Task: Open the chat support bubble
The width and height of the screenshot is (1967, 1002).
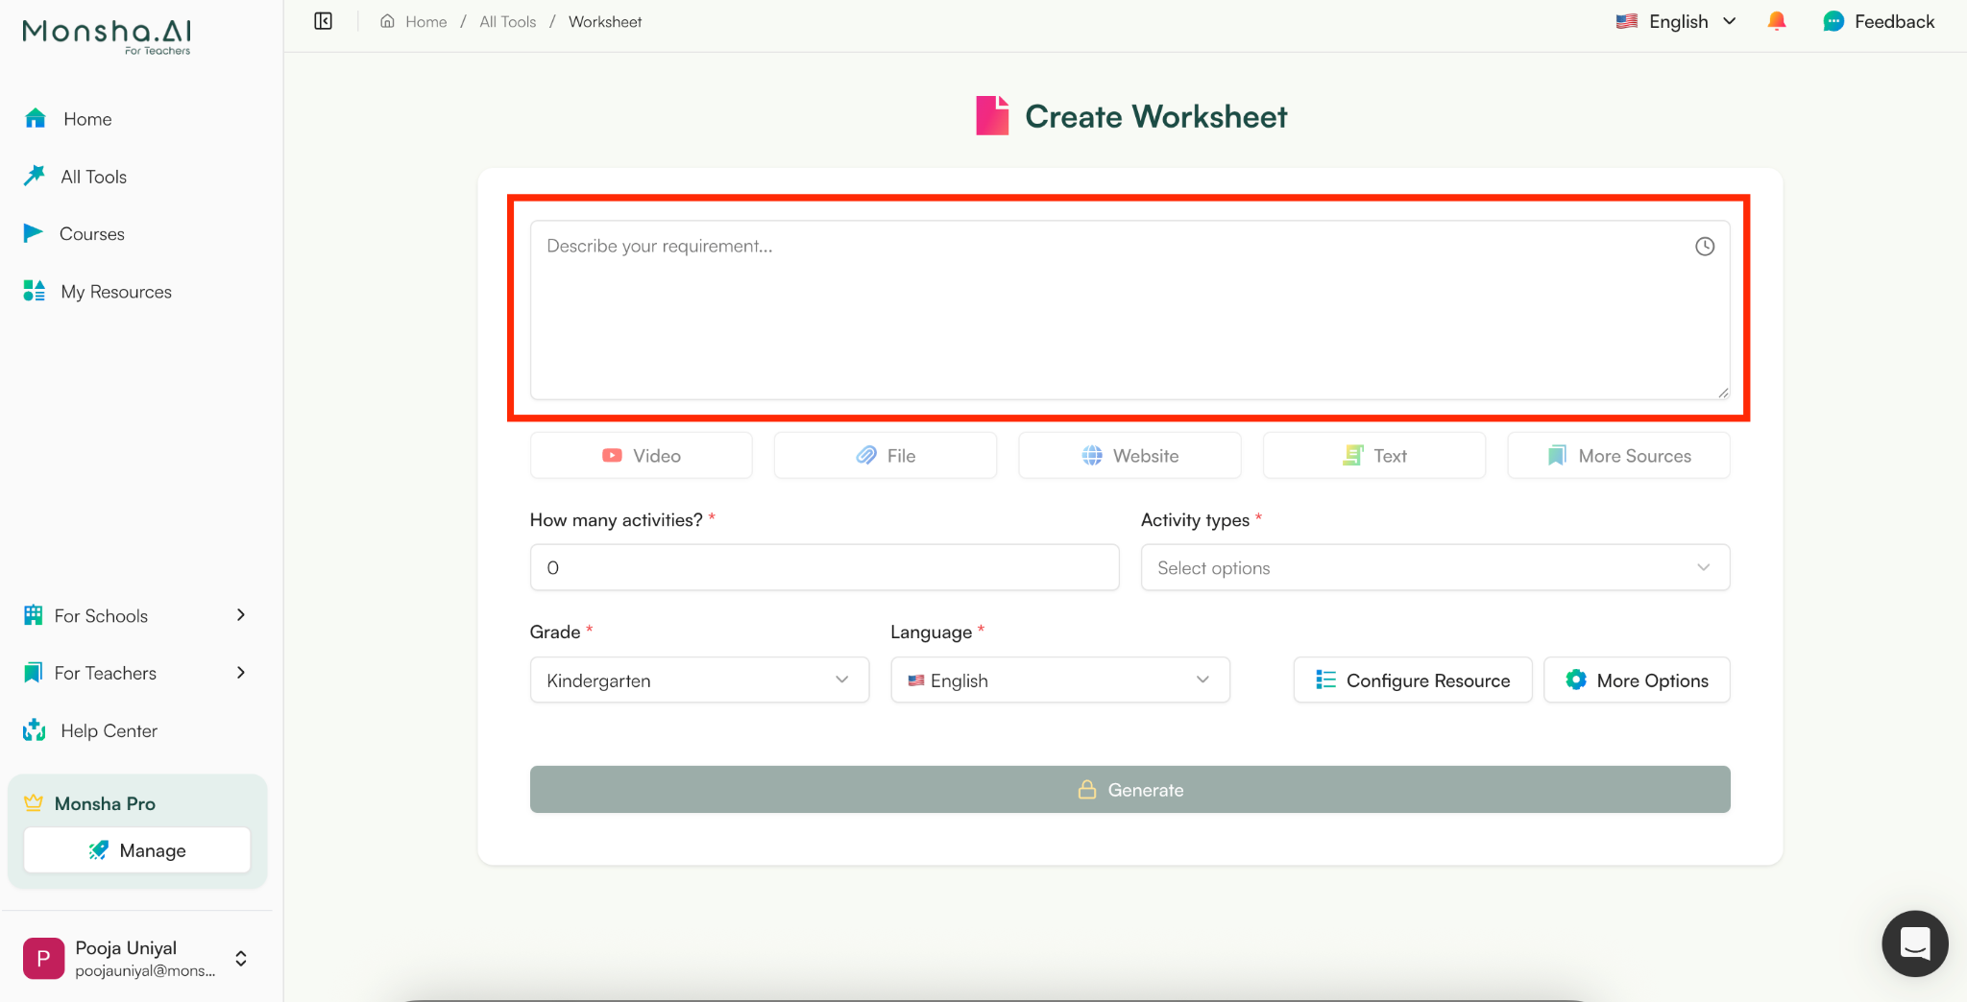Action: pyautogui.click(x=1914, y=943)
